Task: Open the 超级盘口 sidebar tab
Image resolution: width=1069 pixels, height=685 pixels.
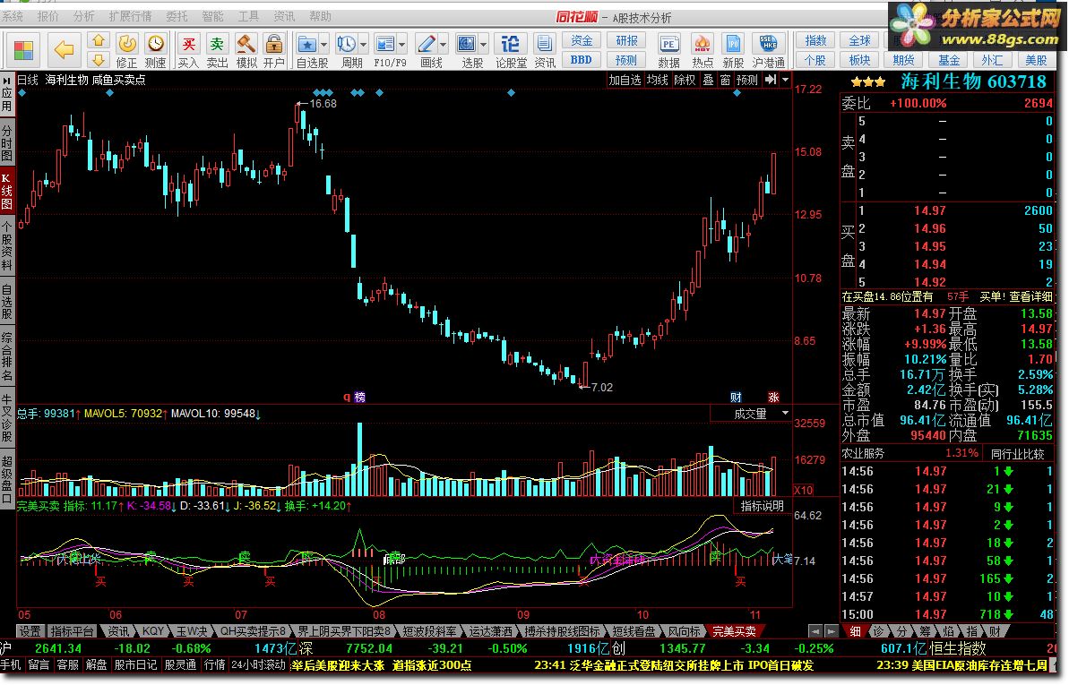Action: [7, 478]
